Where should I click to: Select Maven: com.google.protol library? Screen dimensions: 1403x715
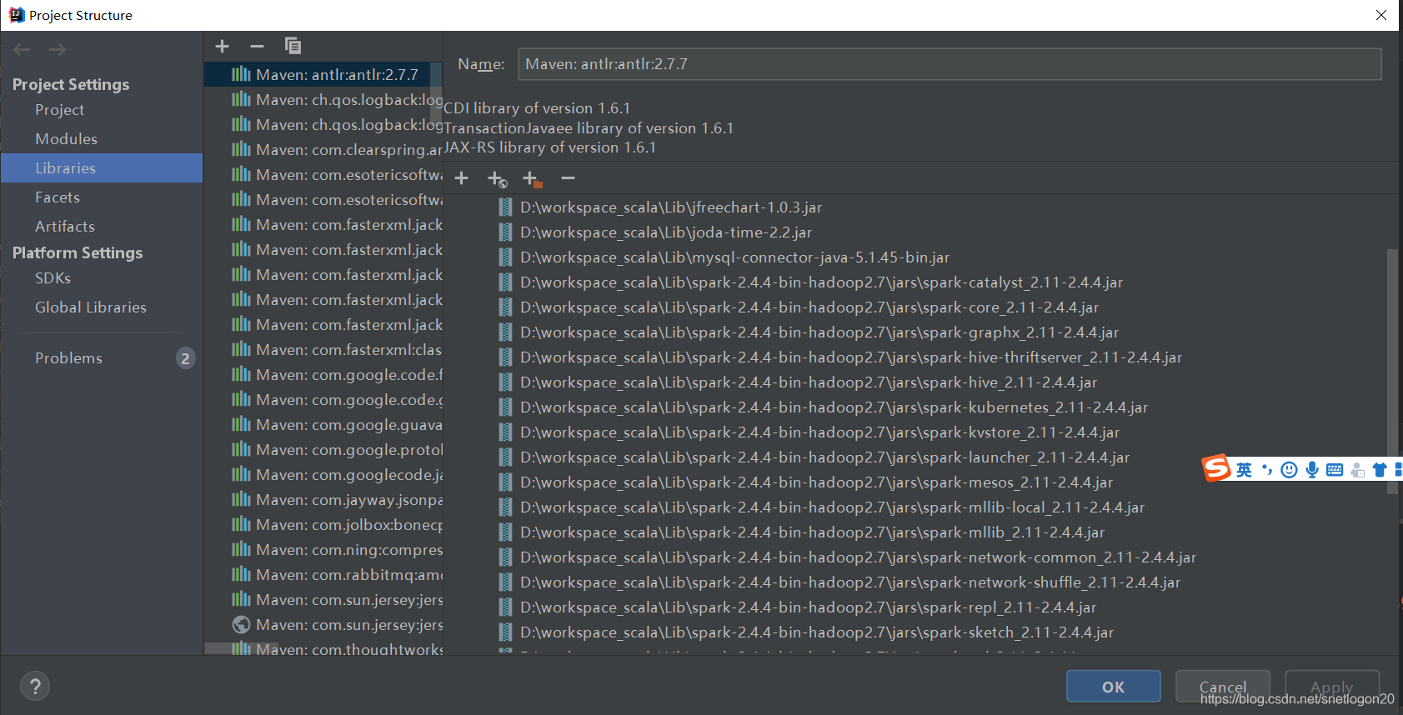[x=323, y=449]
